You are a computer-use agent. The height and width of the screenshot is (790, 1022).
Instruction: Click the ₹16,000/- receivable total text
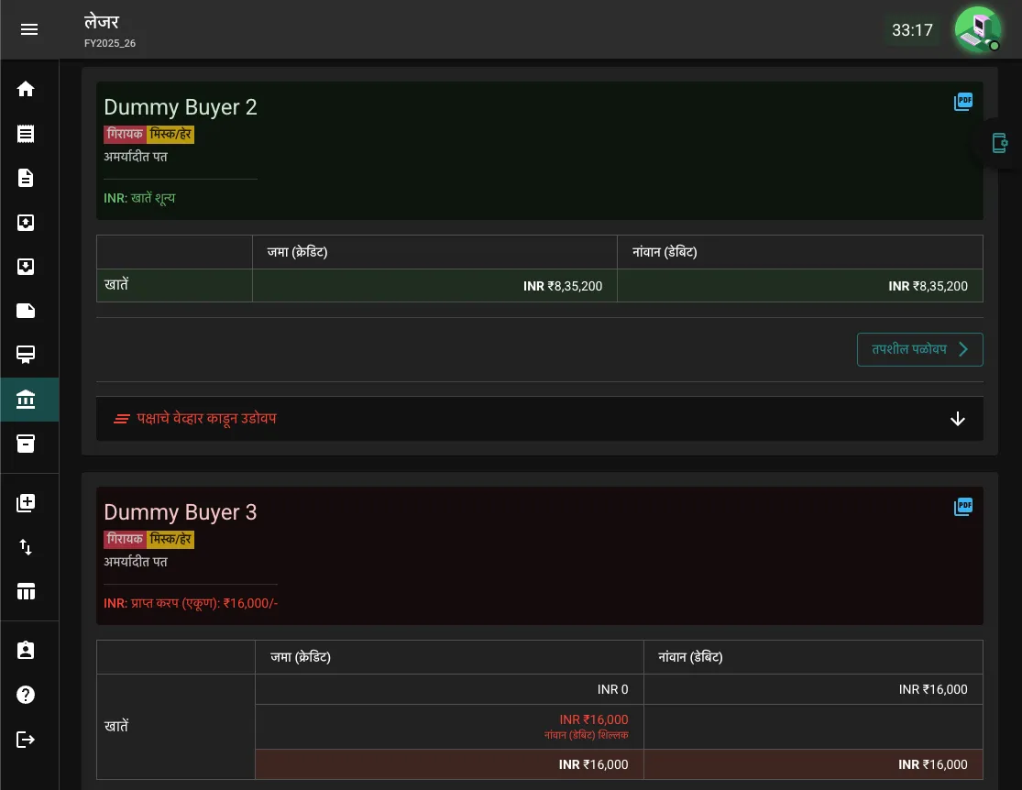click(x=250, y=604)
